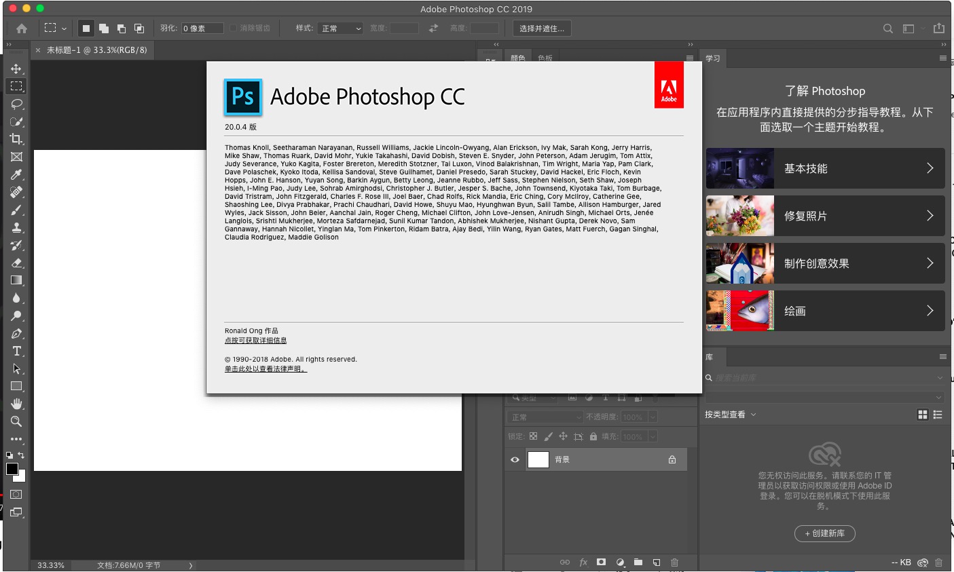Delete layer with Layers panel trash icon
Viewport: 954px width, 572px height.
(x=674, y=562)
